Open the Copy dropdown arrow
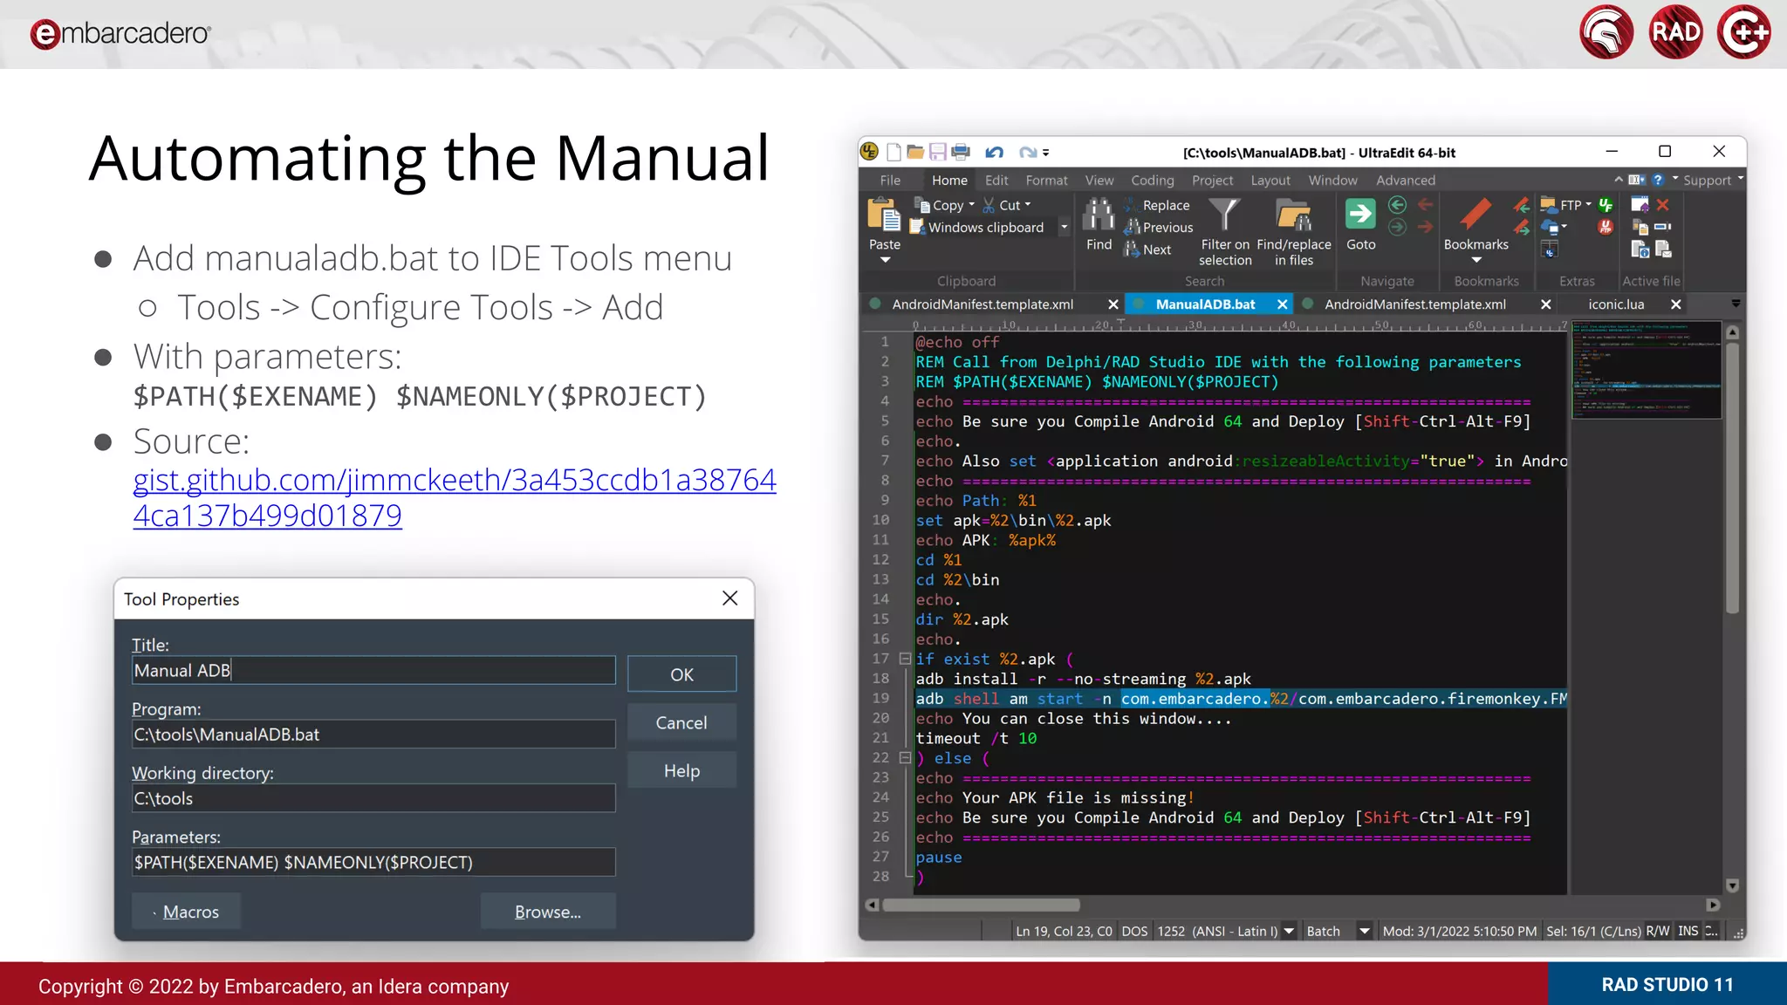 (x=971, y=205)
